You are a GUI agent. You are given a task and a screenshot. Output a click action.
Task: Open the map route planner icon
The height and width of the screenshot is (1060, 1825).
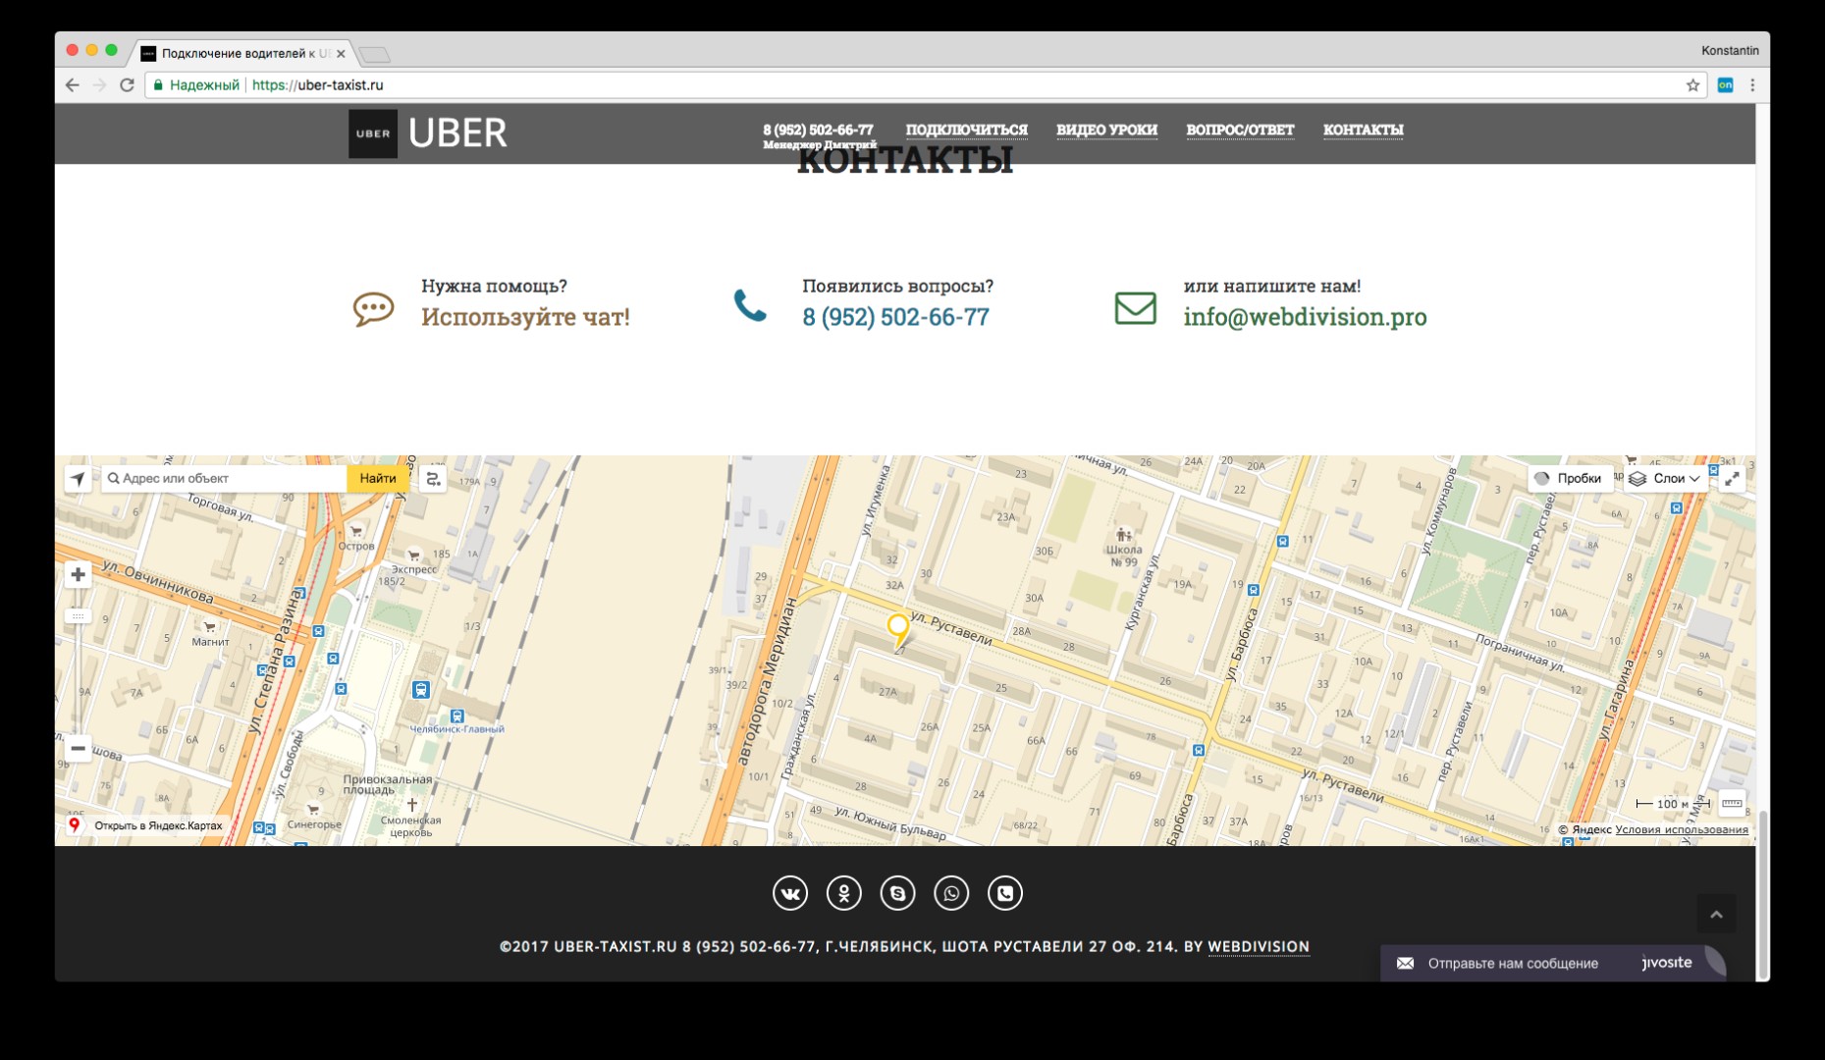pos(433,479)
